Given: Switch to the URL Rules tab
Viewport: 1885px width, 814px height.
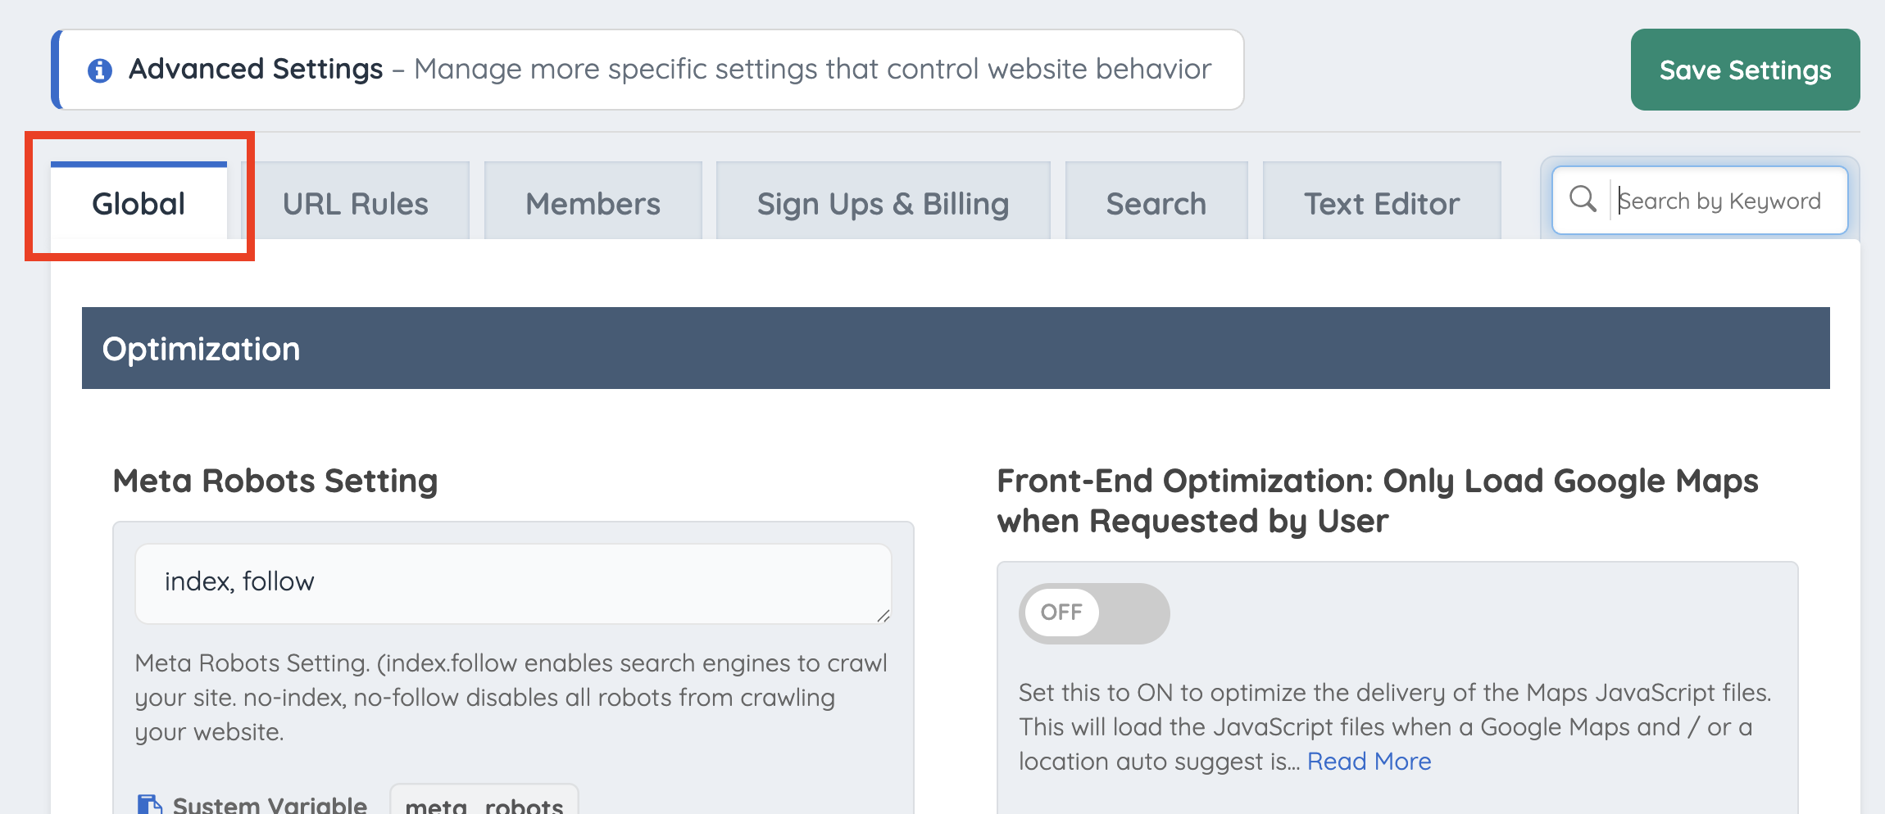Looking at the screenshot, I should tap(355, 202).
